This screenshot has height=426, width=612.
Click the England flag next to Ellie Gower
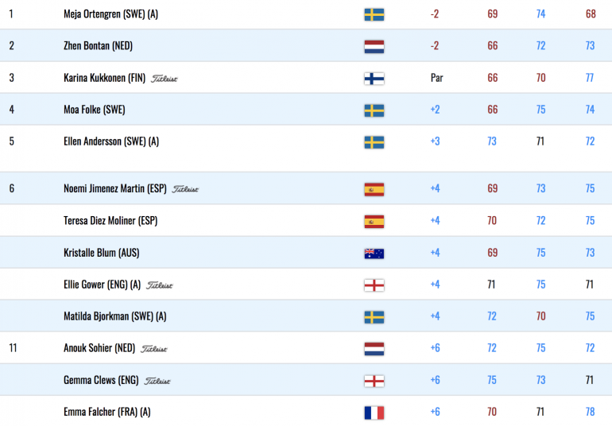coord(374,285)
